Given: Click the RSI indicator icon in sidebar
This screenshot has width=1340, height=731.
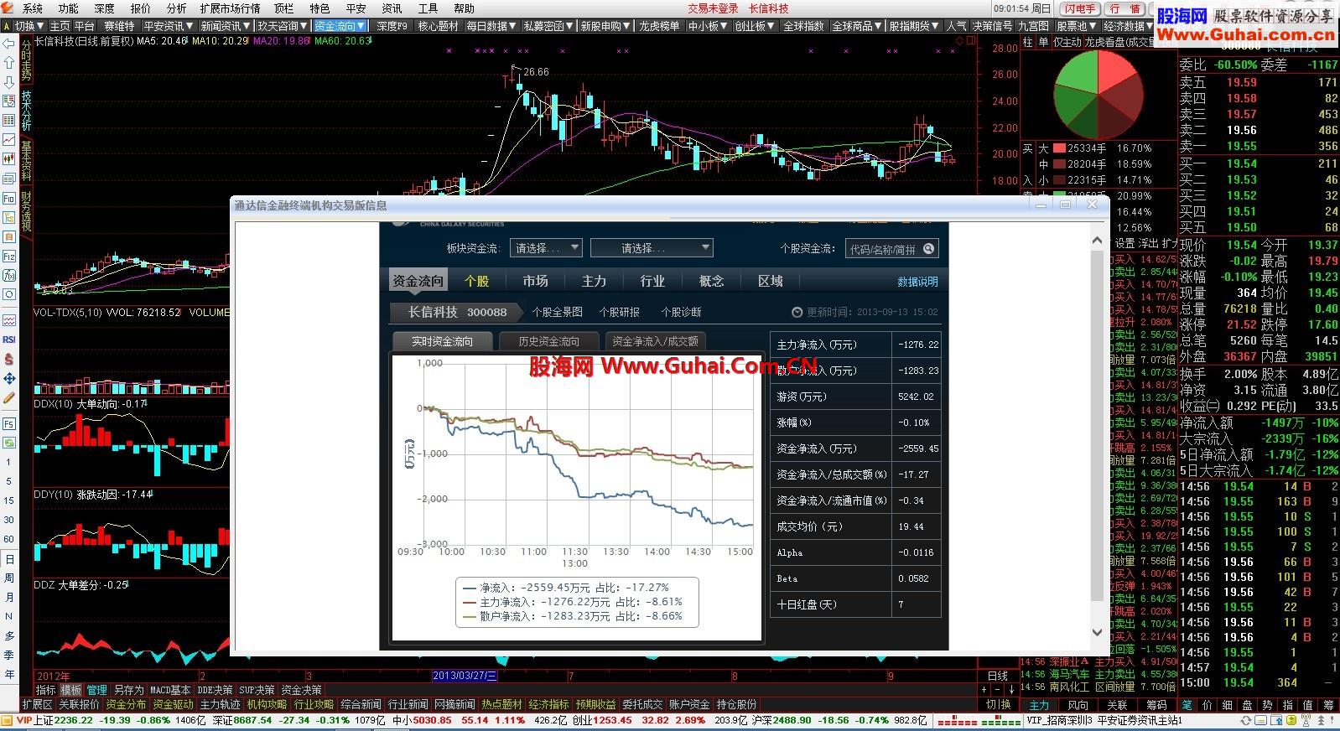Looking at the screenshot, I should 9,340.
